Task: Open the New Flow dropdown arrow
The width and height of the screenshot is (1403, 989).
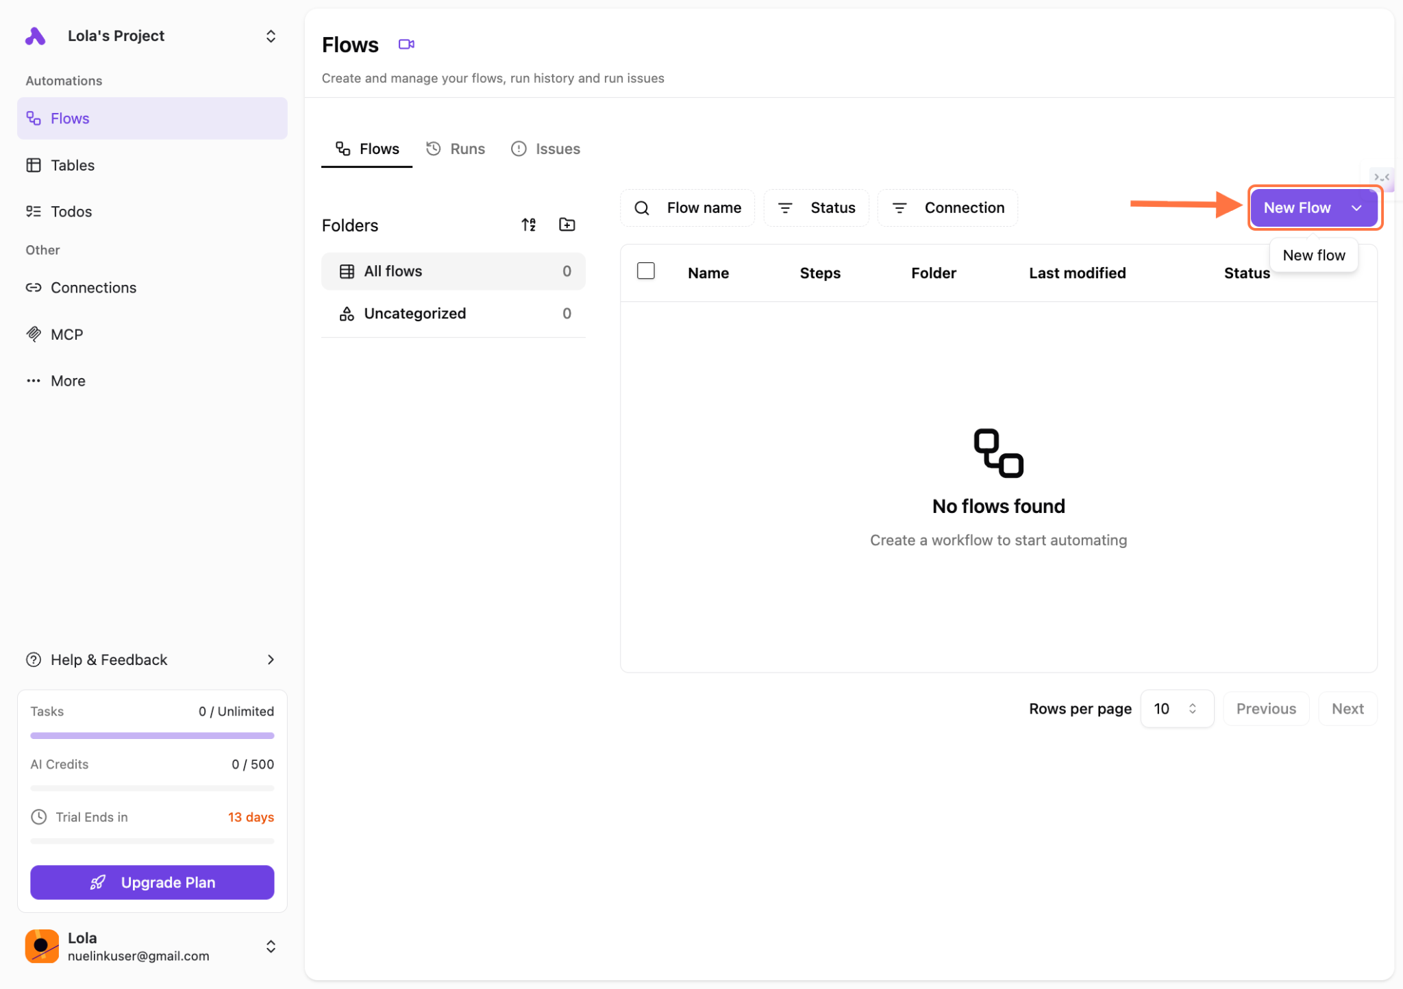Action: (x=1356, y=208)
